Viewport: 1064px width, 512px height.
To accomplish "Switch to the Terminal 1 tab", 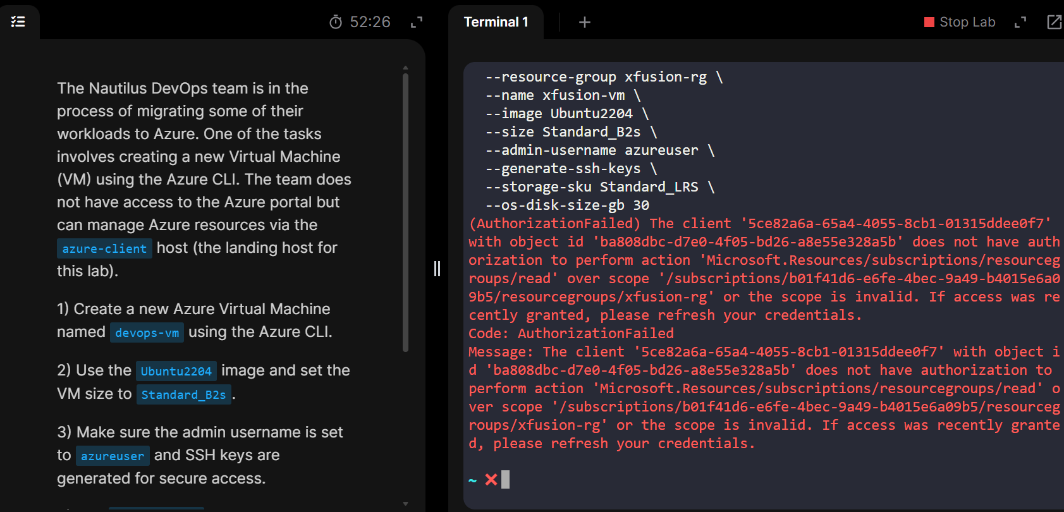I will (x=496, y=22).
